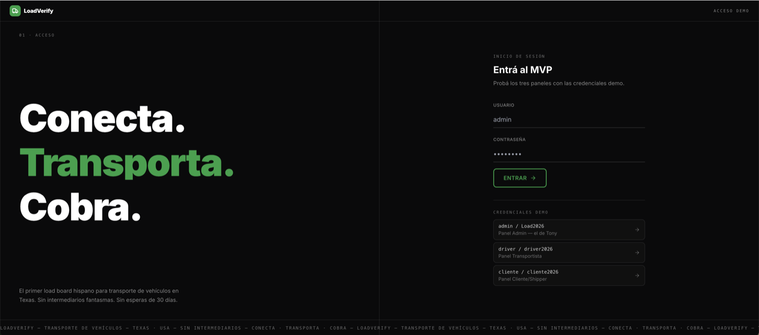Click the Conecta. headline

[x=102, y=118]
